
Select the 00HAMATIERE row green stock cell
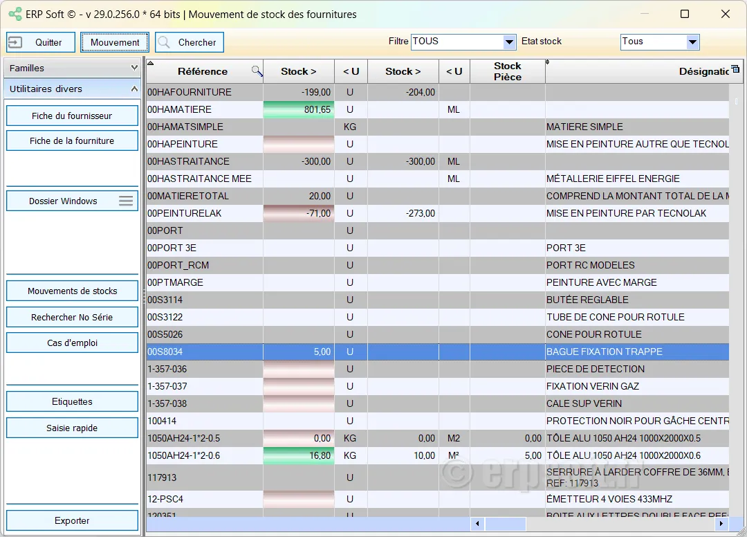(x=299, y=109)
